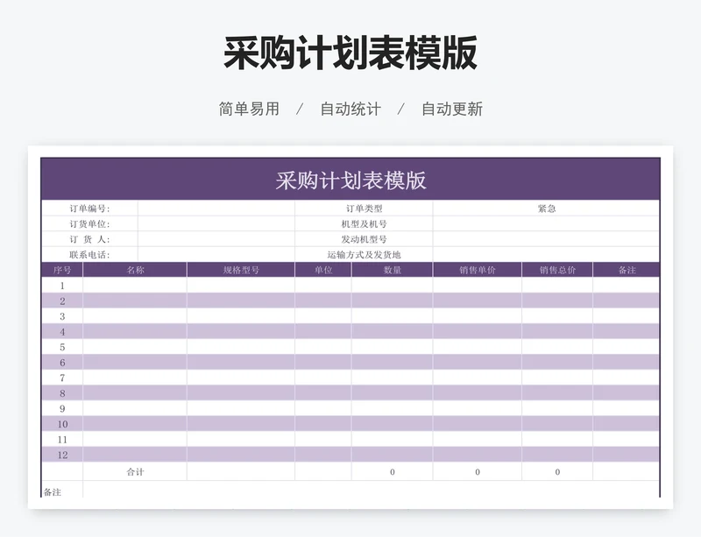Viewport: 701px width, 537px height.
Task: Click the 简单易用 subtitle text
Action: tap(249, 109)
